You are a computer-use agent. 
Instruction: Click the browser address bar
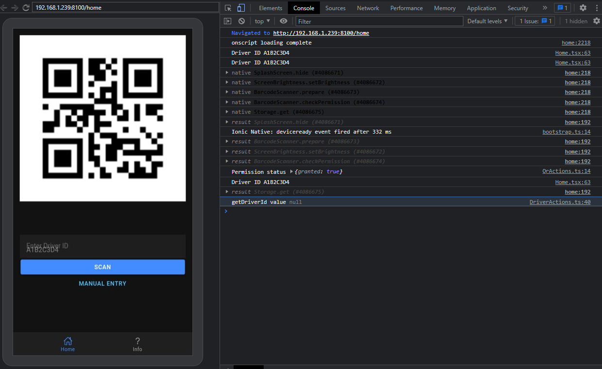pos(125,8)
